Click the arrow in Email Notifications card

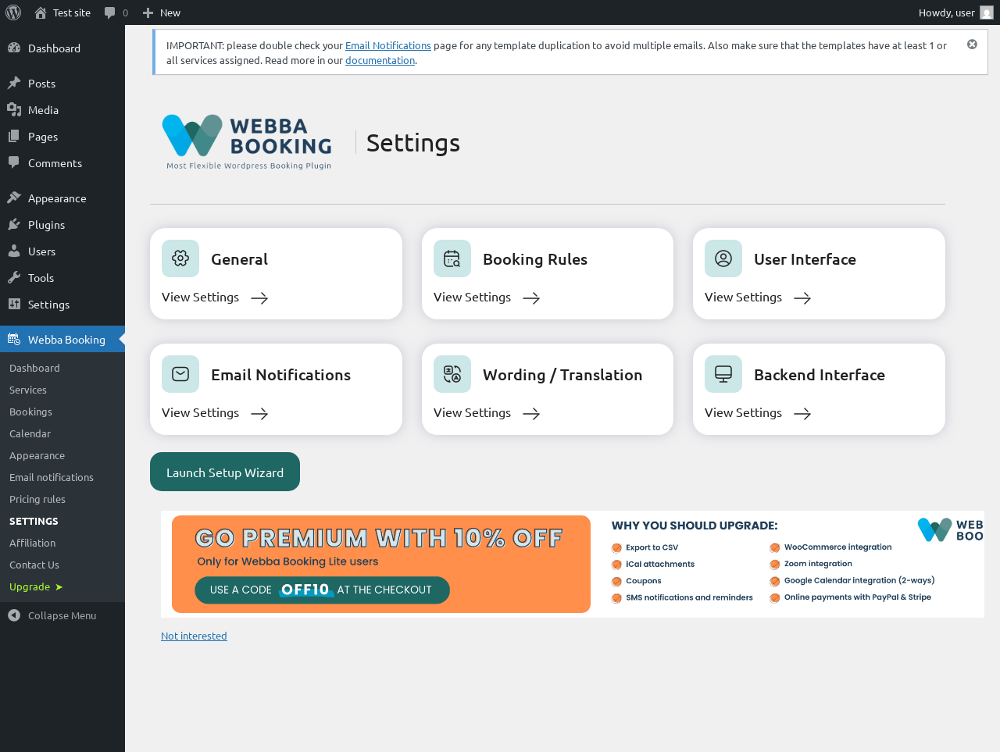[259, 414]
